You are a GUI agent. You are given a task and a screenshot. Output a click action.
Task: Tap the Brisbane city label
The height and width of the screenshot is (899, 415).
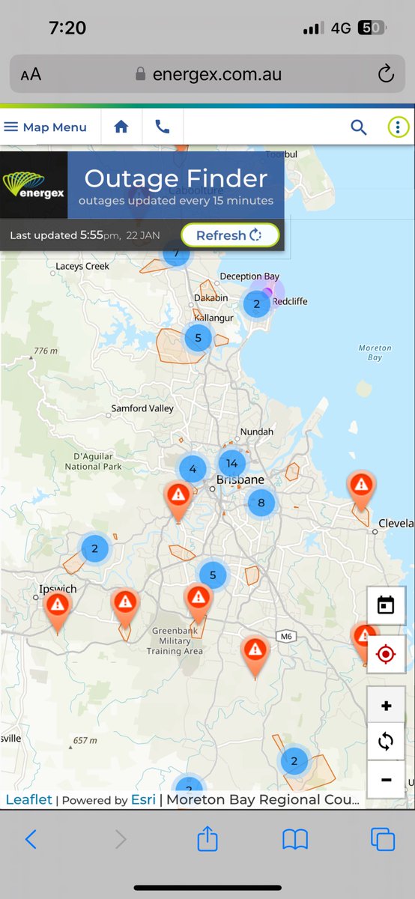click(x=240, y=479)
